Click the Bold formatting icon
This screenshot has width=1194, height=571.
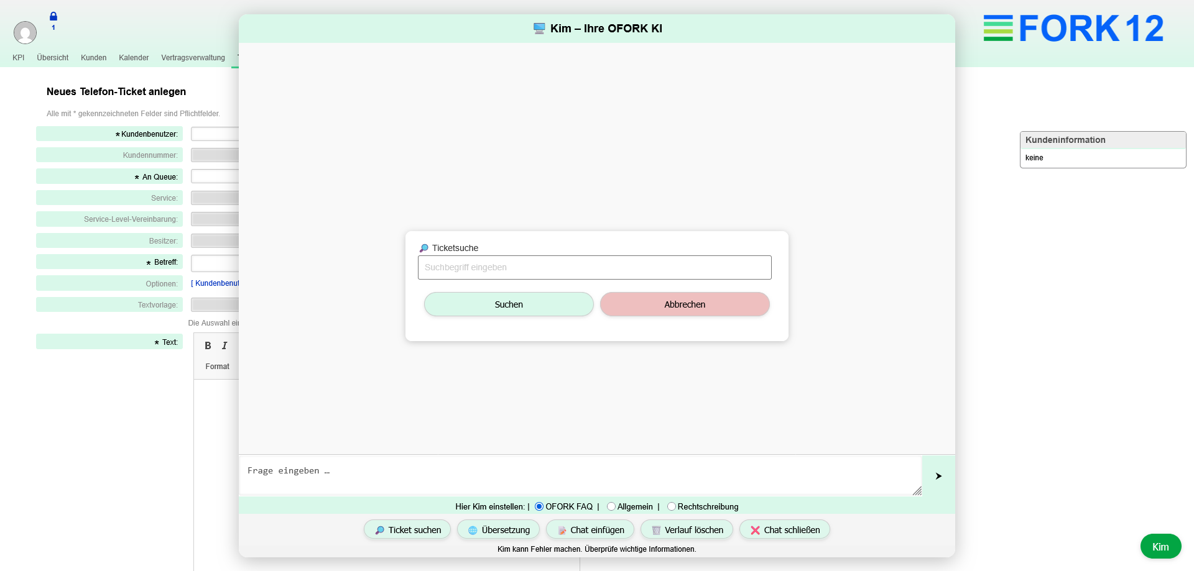coord(208,346)
